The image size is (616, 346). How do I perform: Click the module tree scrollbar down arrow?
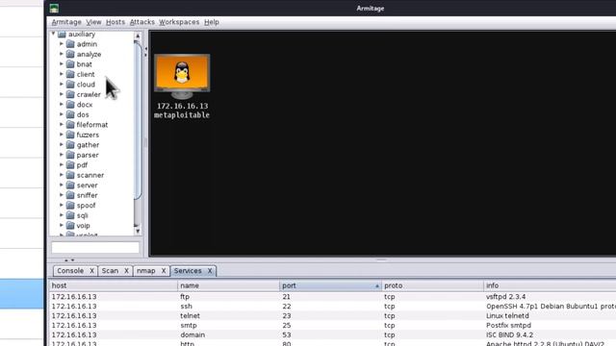[x=138, y=231]
